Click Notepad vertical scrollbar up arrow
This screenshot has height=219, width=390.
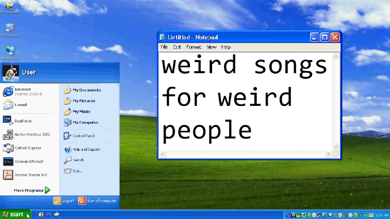(335, 57)
